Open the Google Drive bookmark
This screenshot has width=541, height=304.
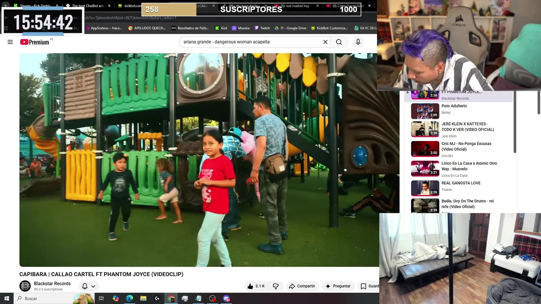coord(290,28)
